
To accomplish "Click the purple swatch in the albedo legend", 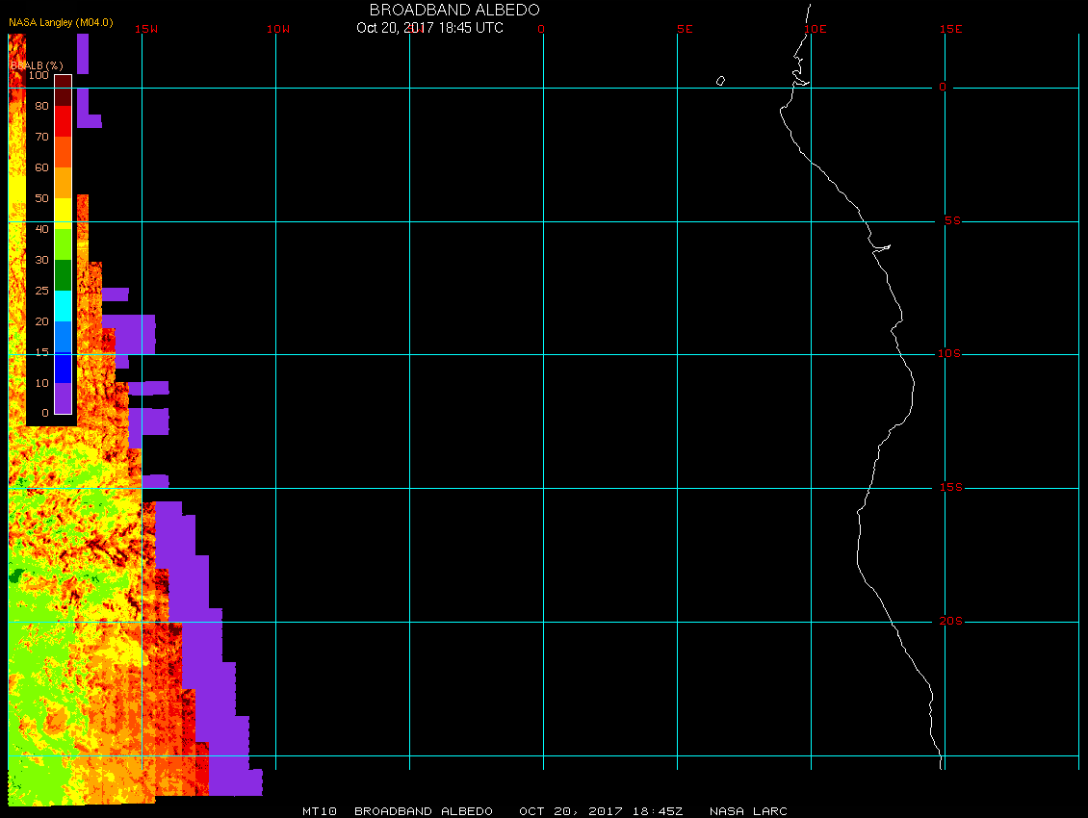I will click(63, 398).
